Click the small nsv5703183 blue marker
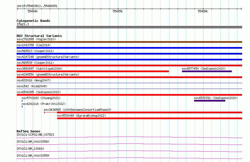250x162 pixels. (x=22, y=101)
